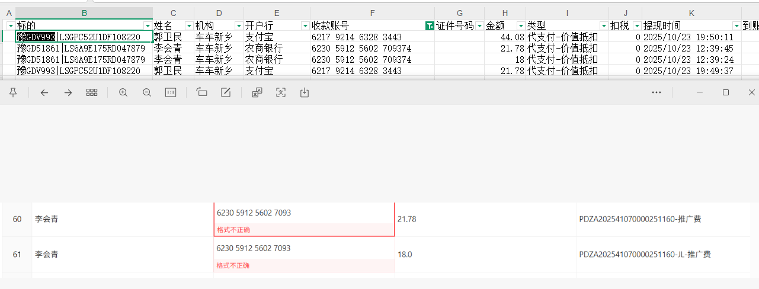Minimize the image viewer window

pyautogui.click(x=700, y=92)
